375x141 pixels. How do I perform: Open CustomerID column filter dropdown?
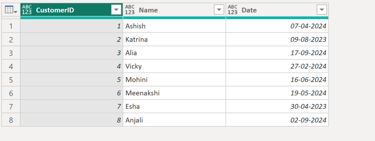(x=116, y=10)
